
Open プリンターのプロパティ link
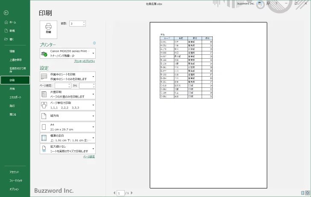click(85, 61)
